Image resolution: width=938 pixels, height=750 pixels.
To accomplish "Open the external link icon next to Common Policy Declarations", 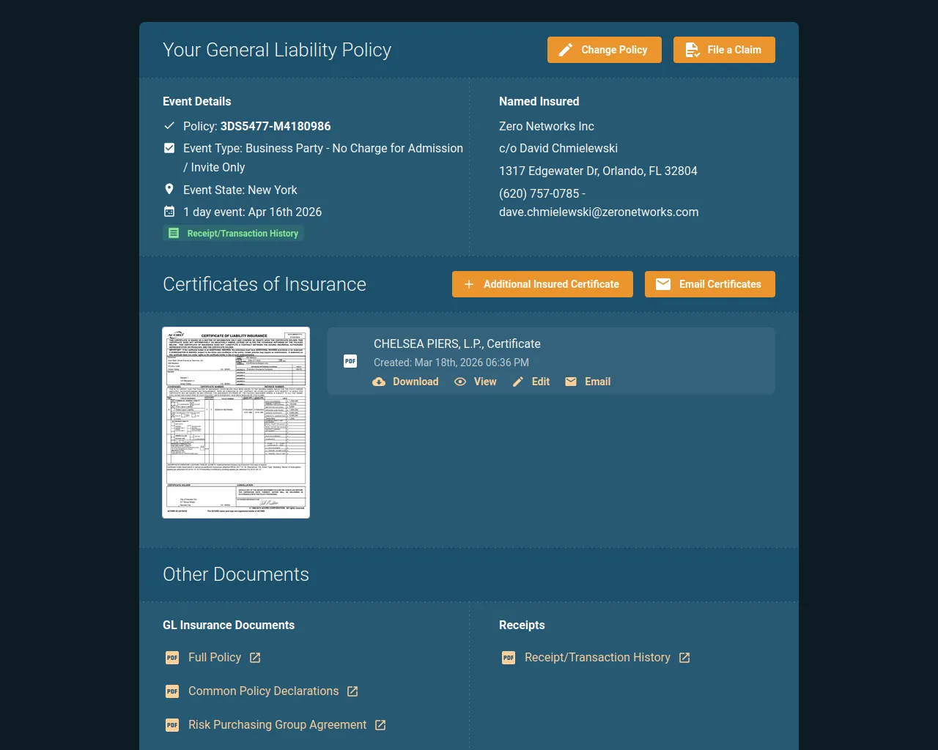I will pos(352,691).
